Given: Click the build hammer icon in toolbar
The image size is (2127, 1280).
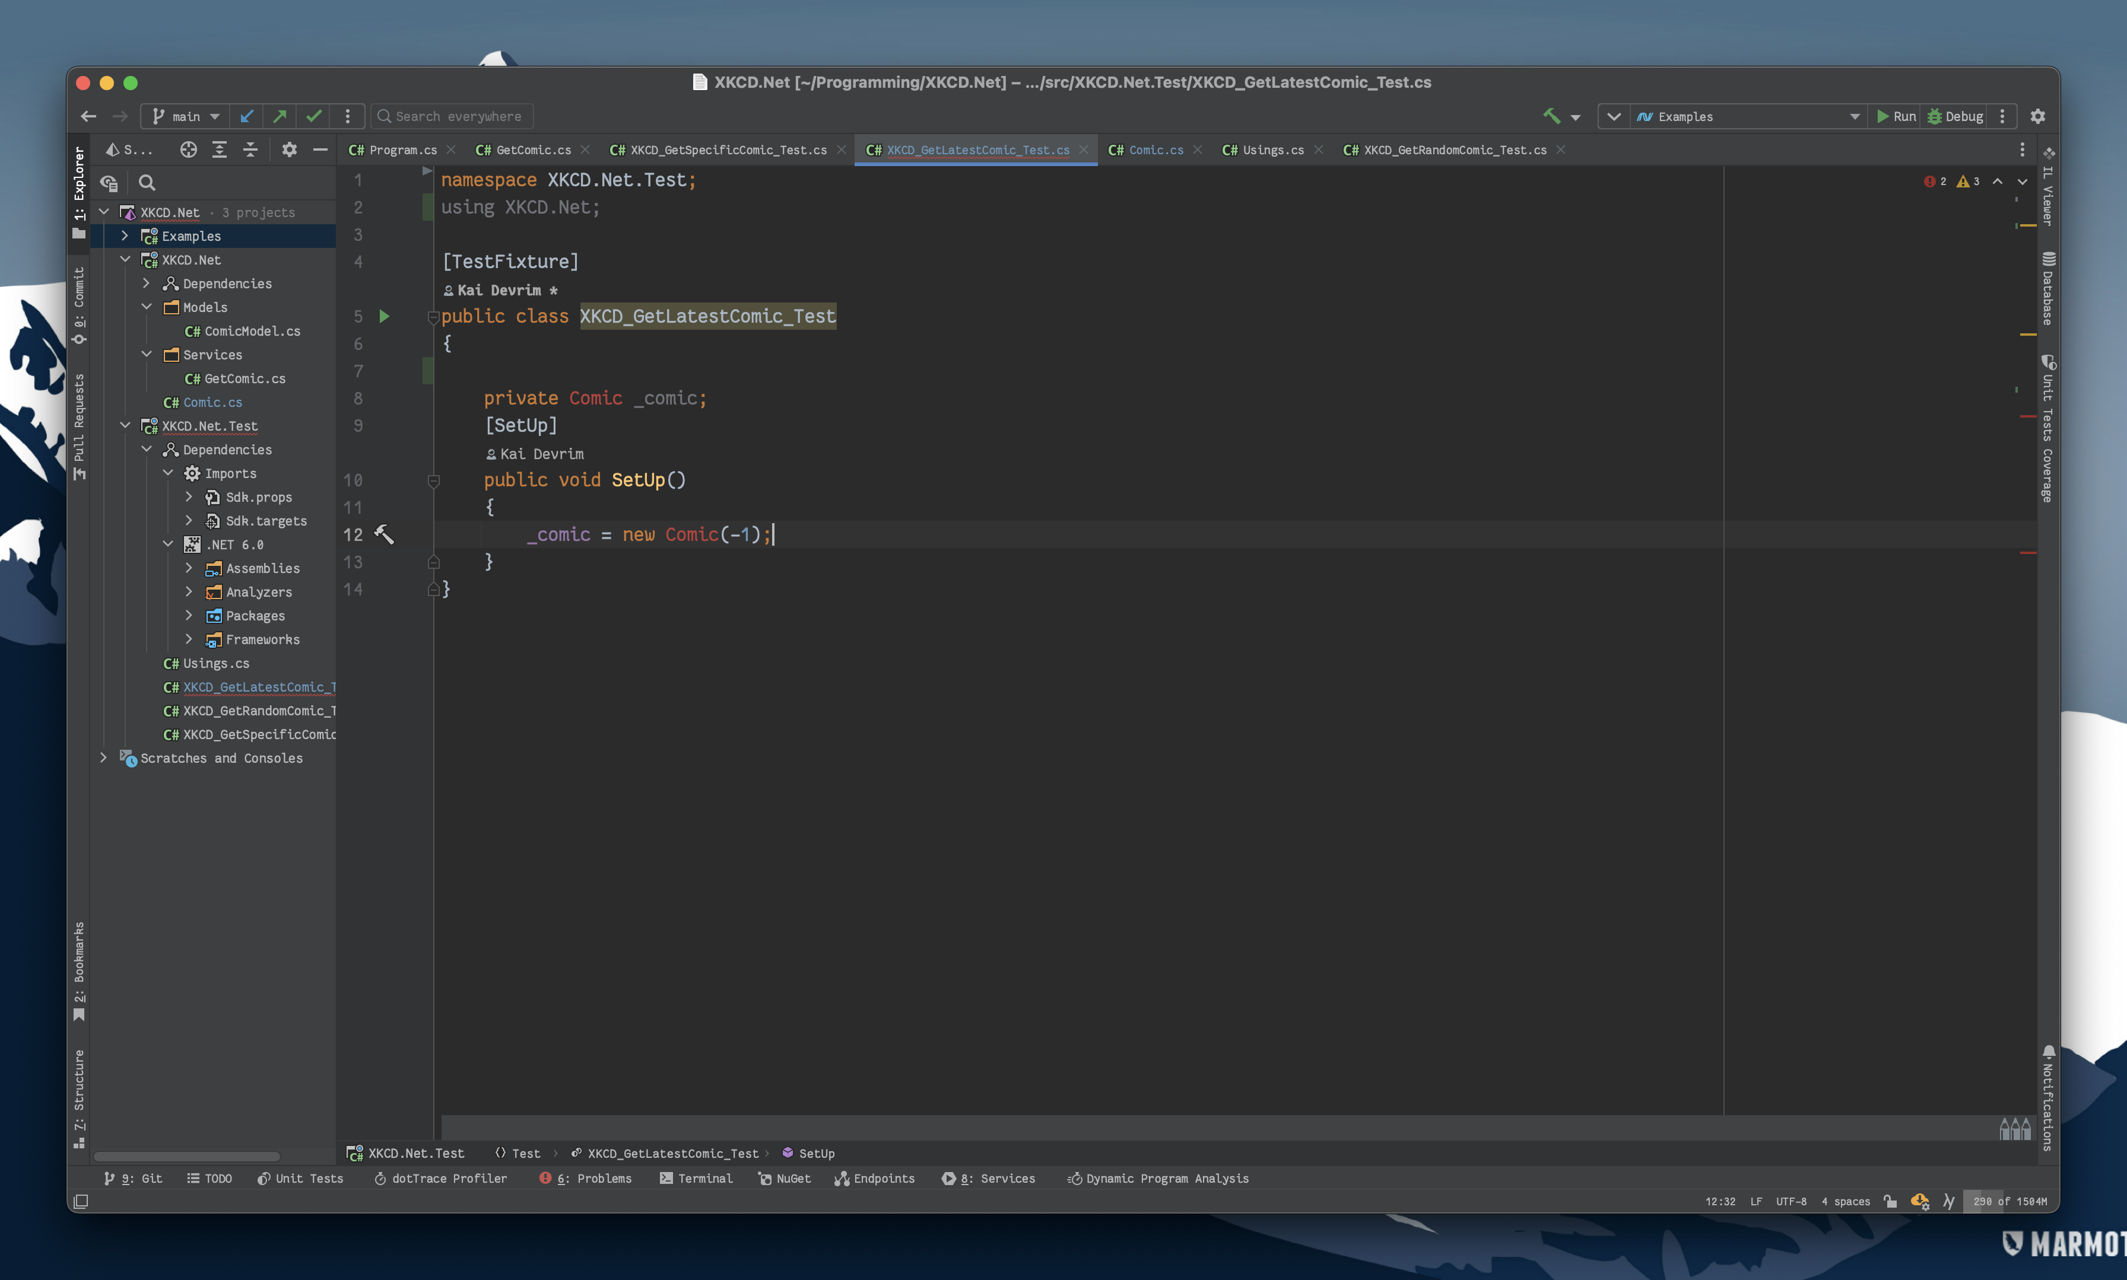Looking at the screenshot, I should [x=1551, y=116].
